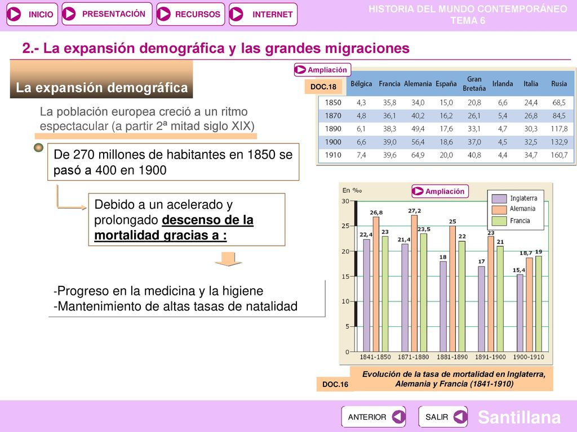Click the Alemania 27,2 bar for 1871-1880

point(414,283)
